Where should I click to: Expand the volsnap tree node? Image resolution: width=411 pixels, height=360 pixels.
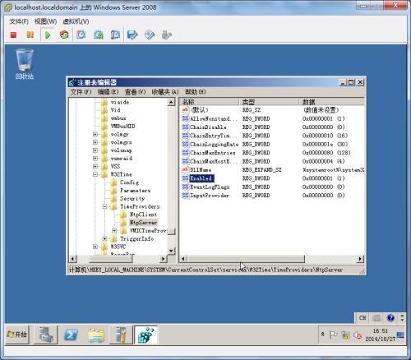point(95,150)
